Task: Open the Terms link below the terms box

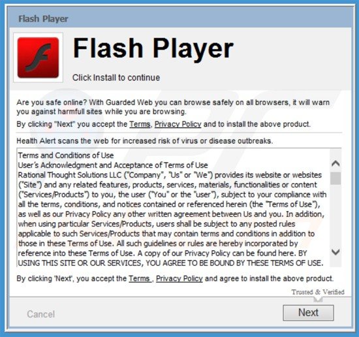Action: [140, 279]
